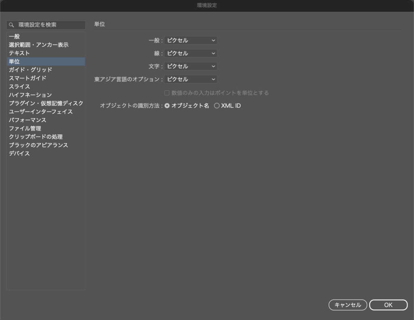Go to ブラックのアピアランス settings
Screen dimensions: 414x320
coord(38,145)
